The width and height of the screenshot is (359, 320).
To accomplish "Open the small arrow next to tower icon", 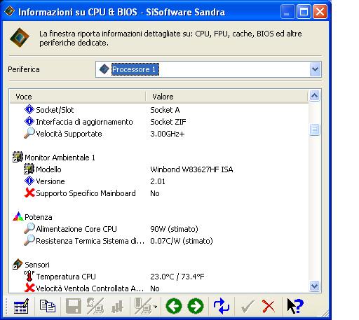I will coord(156,307).
